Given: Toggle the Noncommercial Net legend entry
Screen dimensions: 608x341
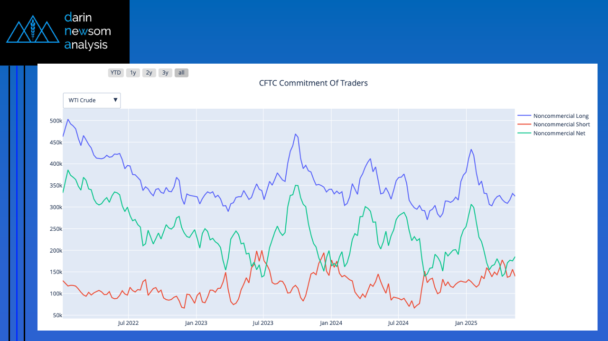Looking at the screenshot, I should 559,133.
